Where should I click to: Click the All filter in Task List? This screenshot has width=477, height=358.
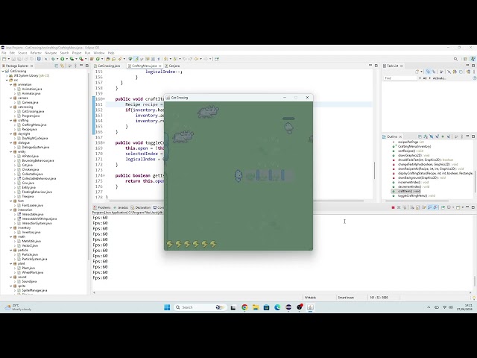click(x=425, y=78)
